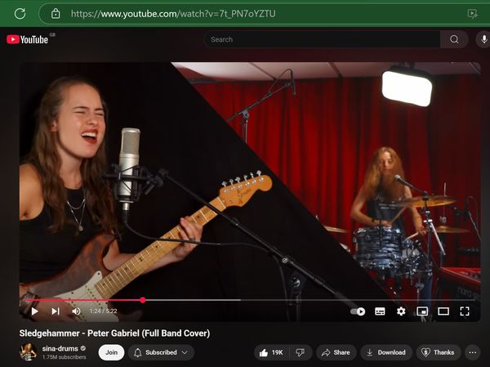Image resolution: width=490 pixels, height=367 pixels.
Task: Open the more actions ellipsis menu
Action: click(x=473, y=352)
